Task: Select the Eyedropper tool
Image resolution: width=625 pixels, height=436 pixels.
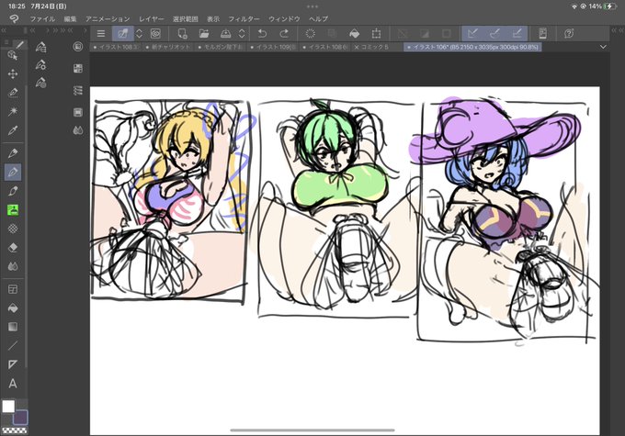Action: click(13, 129)
